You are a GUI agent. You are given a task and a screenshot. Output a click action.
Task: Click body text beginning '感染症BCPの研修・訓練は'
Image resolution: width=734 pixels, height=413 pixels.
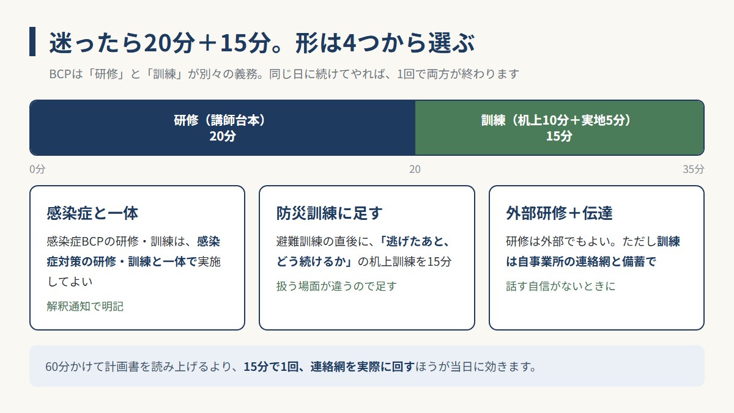pyautogui.click(x=133, y=261)
